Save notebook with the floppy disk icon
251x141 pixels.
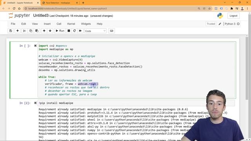click(11, 31)
